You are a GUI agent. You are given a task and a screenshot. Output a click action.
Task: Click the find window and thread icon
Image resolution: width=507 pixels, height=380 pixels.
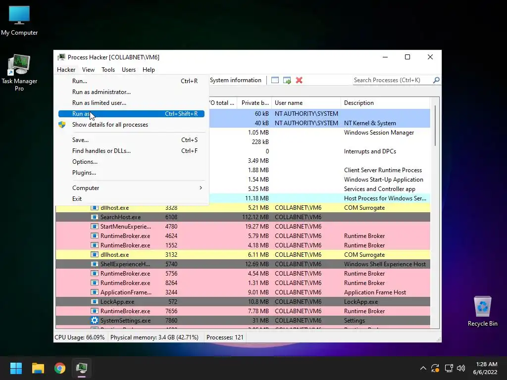point(287,80)
